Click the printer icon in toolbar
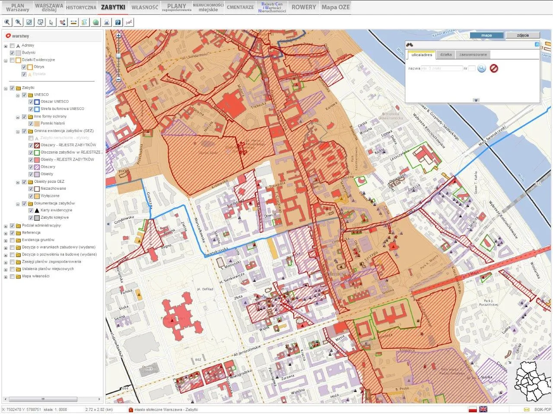This screenshot has height=414, width=553. [x=107, y=22]
